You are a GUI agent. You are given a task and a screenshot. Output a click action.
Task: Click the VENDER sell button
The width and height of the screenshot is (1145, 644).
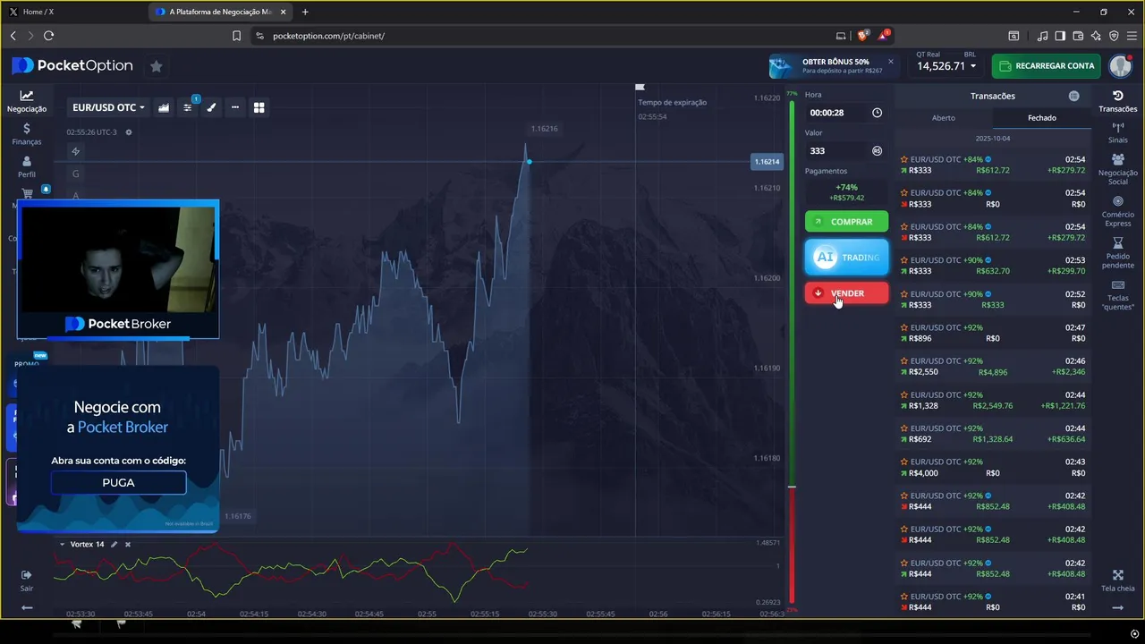[846, 293]
